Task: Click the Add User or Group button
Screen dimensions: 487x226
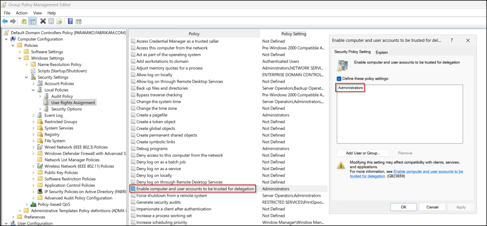Action: pyautogui.click(x=363, y=153)
